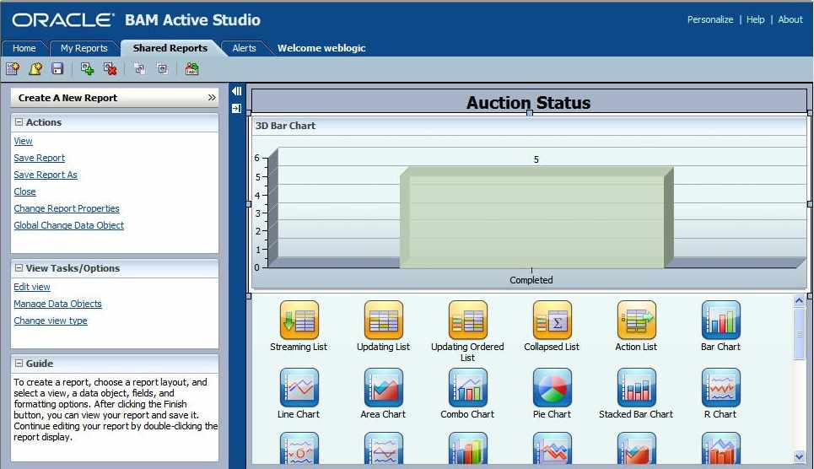The height and width of the screenshot is (469, 814).
Task: Click the Close action link
Action: [x=25, y=191]
